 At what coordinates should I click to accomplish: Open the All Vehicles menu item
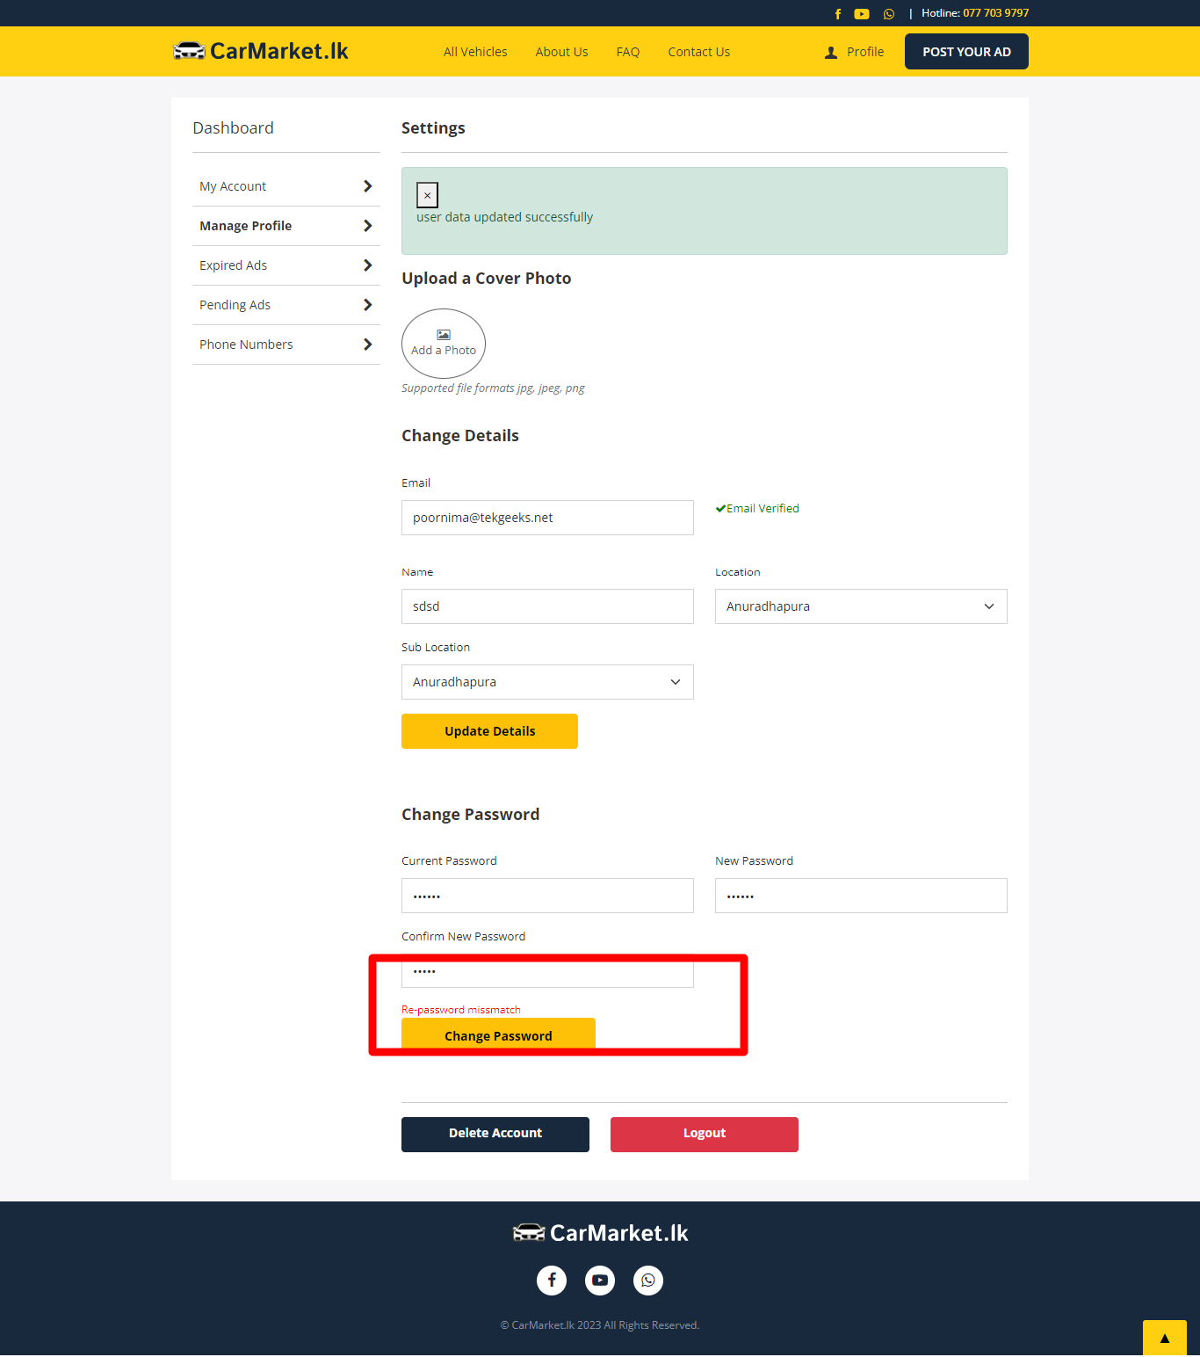point(475,52)
